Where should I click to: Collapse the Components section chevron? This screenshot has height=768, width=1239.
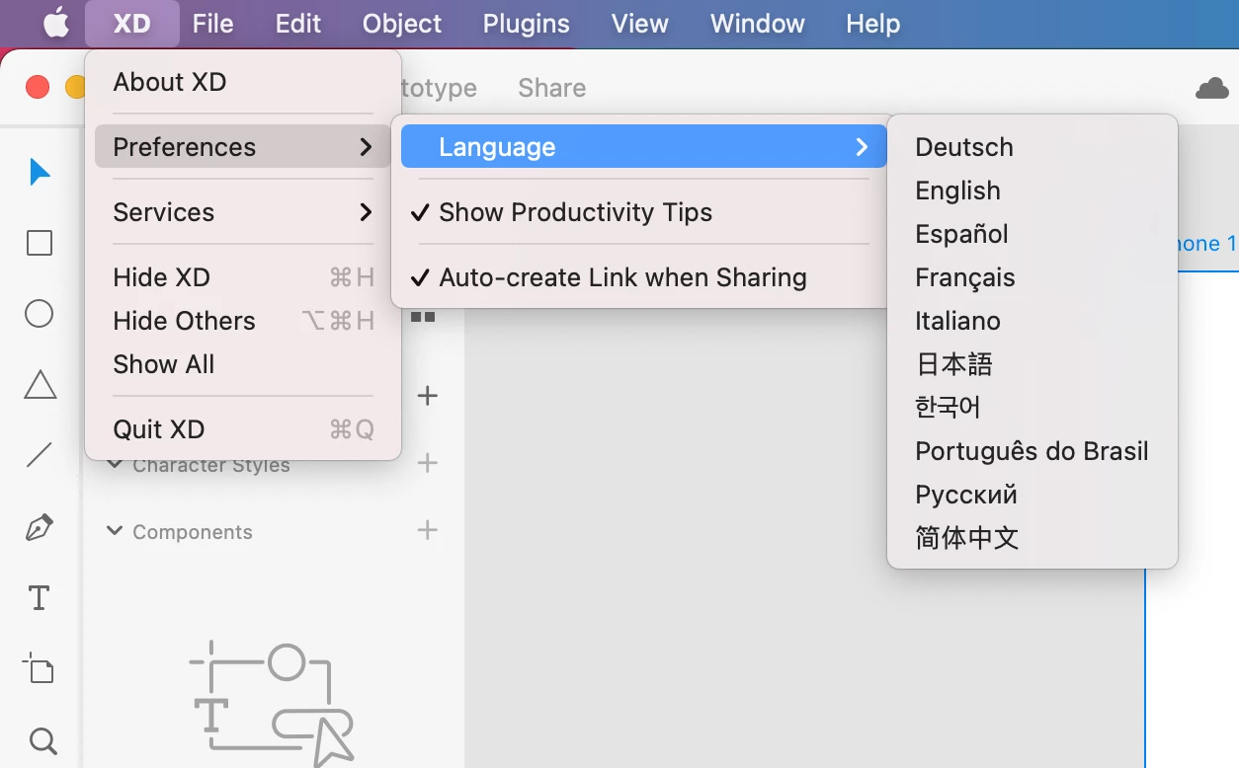[115, 531]
